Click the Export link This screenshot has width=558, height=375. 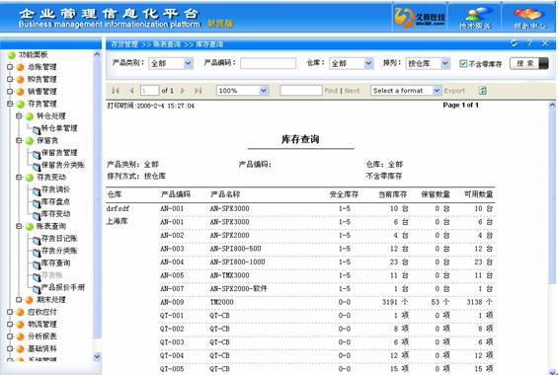(454, 91)
